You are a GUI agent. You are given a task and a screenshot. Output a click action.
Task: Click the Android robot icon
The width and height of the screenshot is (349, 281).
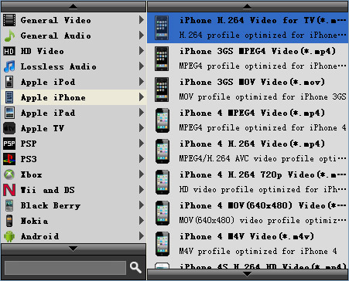coord(9,236)
